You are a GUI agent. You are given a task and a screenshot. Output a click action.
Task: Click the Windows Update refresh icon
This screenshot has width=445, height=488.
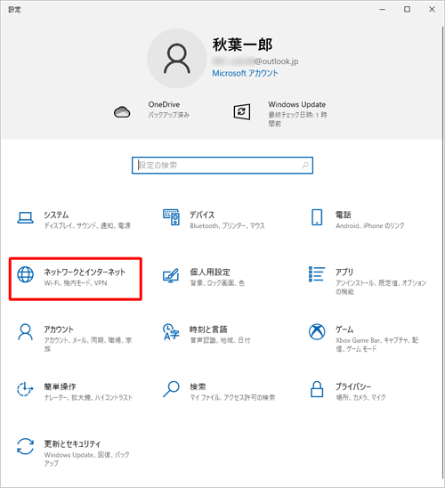tap(241, 111)
